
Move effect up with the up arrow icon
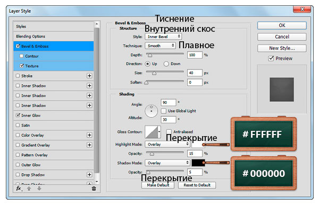(29, 189)
